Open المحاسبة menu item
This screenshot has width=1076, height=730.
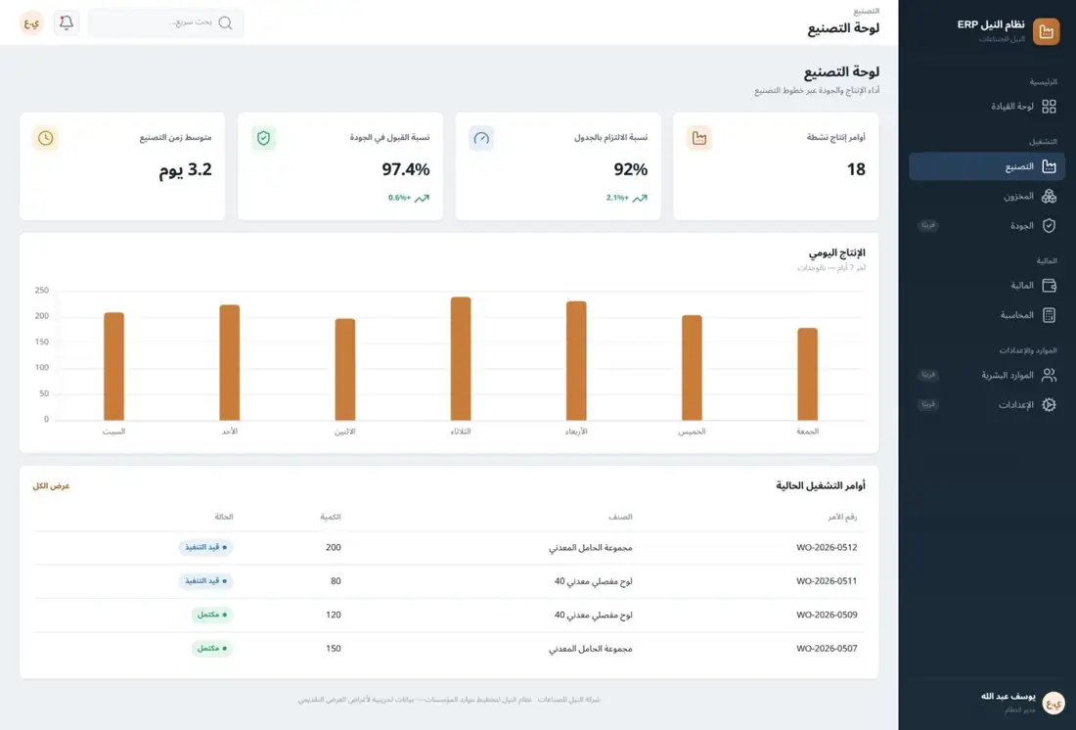pos(988,315)
